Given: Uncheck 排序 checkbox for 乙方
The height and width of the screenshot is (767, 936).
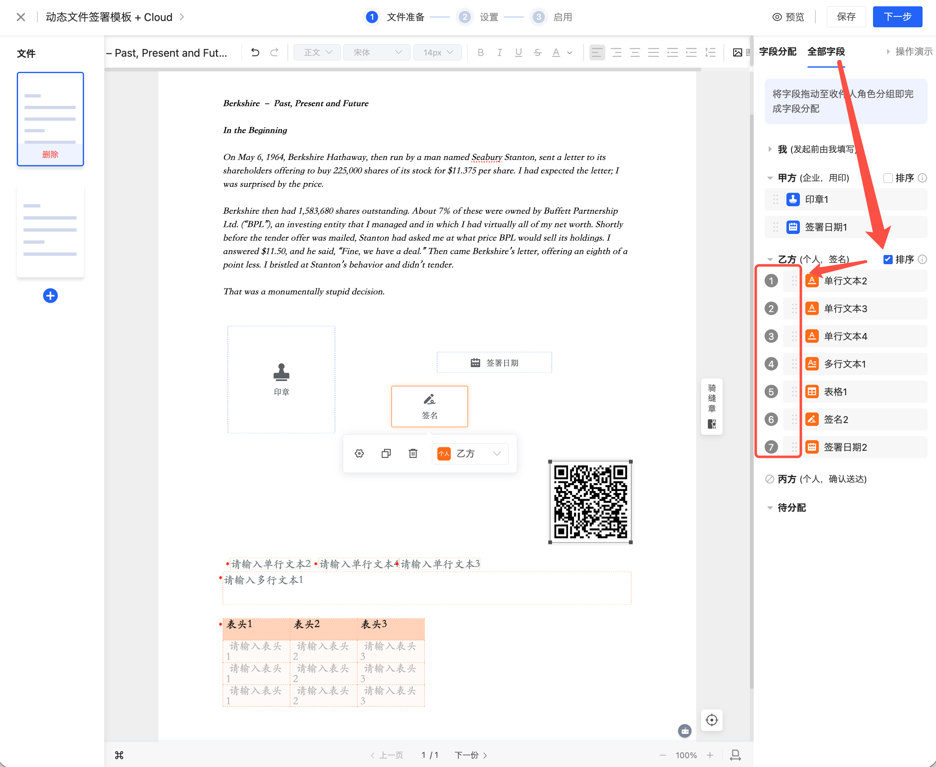Looking at the screenshot, I should (x=887, y=259).
